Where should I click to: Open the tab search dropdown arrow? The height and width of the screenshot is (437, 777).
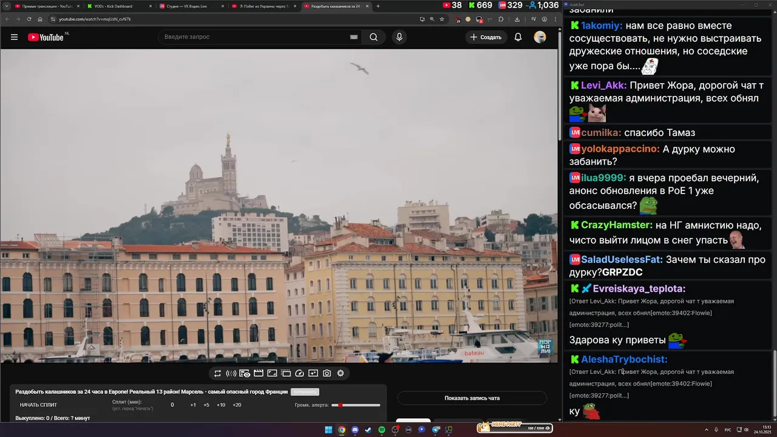tap(6, 6)
